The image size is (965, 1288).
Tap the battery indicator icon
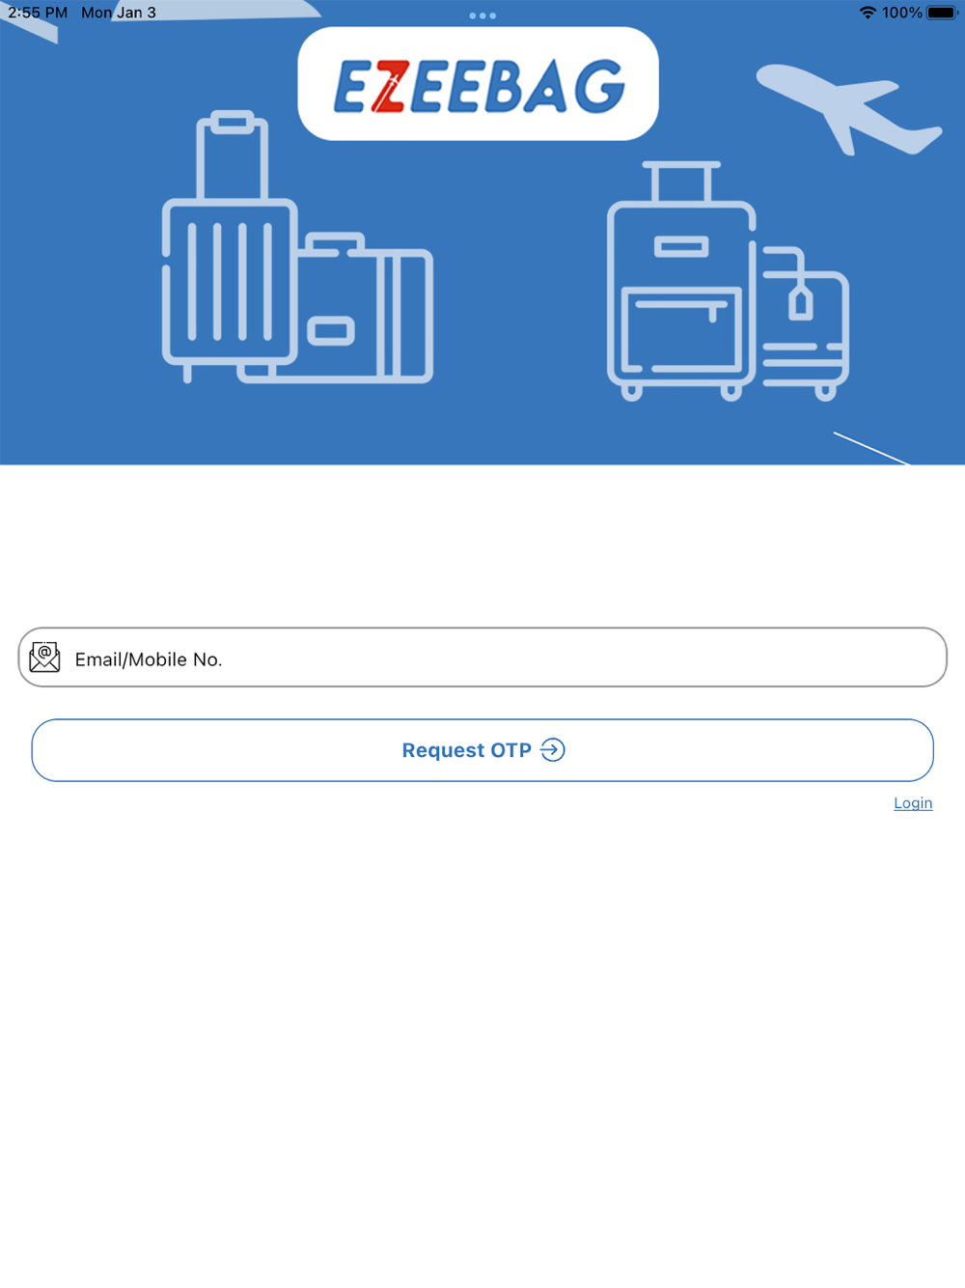point(942,13)
